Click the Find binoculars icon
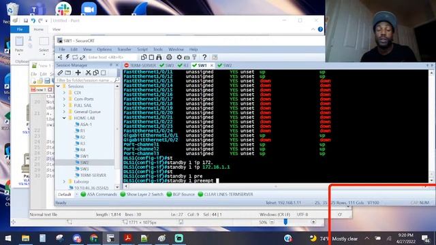 pyautogui.click(x=159, y=57)
